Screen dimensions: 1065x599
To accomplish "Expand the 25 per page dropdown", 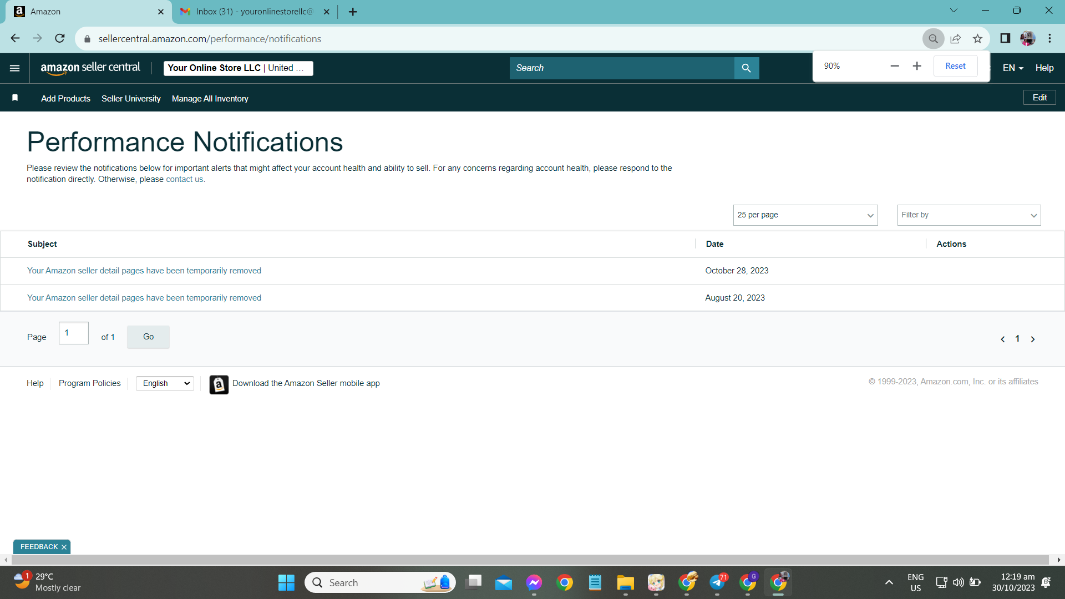I will coord(805,215).
